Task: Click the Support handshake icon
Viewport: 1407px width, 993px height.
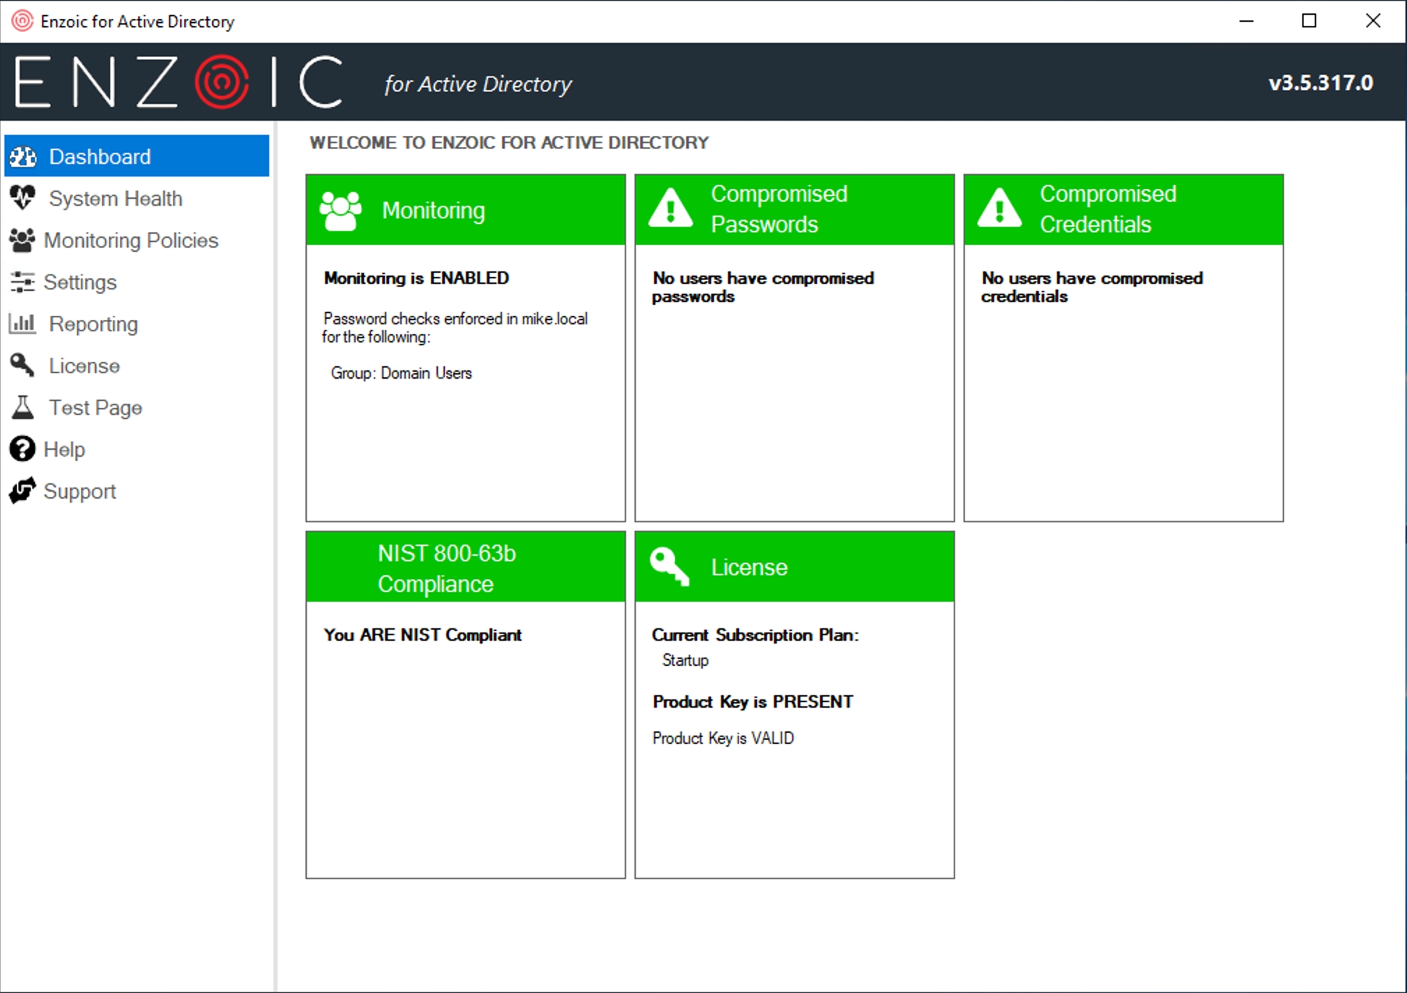Action: [x=22, y=491]
